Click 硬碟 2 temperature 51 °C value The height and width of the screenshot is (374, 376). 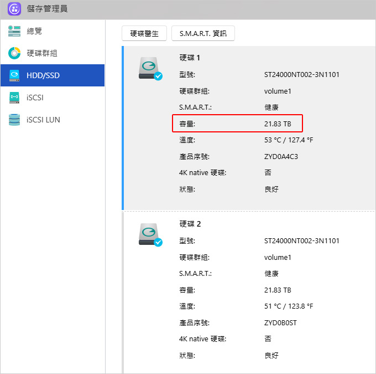[289, 306]
